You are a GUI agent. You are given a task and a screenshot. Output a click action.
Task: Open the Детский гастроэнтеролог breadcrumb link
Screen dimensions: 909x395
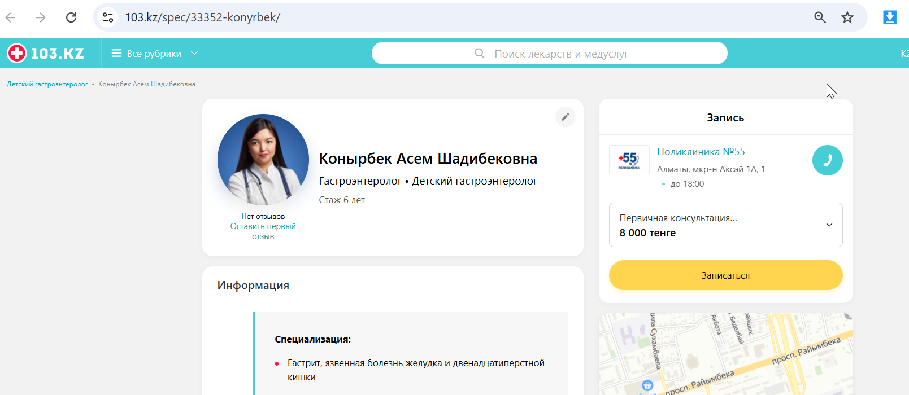(x=47, y=84)
